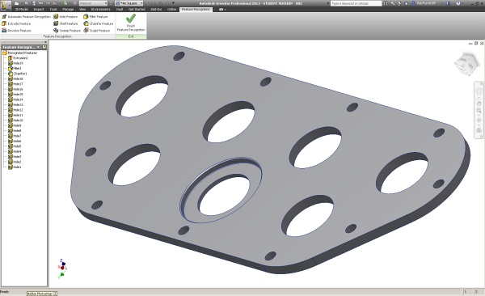
Task: Open the Material dropdown
Action: [93, 3]
